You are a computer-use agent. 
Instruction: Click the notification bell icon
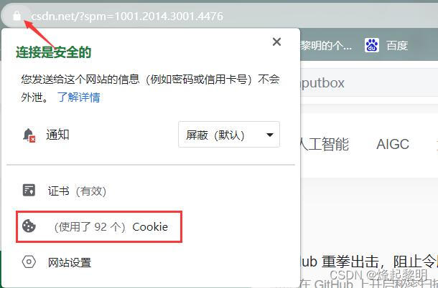(x=29, y=135)
